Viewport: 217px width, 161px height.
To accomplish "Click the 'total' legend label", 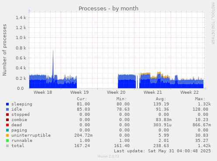I will point(18,146).
